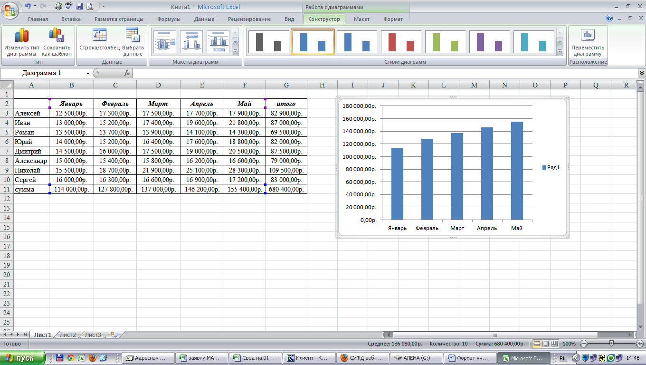Apply the second chart layout thumbnail
The image size is (646, 365).
click(x=191, y=42)
